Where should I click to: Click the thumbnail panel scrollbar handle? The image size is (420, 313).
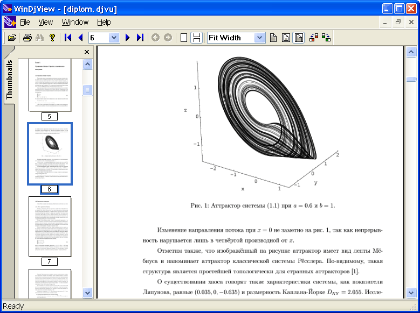(x=87, y=91)
